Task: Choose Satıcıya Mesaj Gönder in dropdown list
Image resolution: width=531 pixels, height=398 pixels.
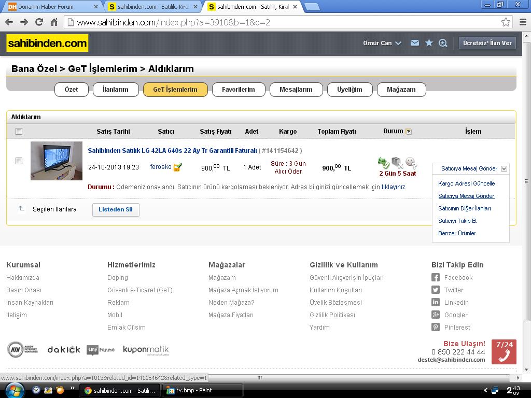Action: 466,196
